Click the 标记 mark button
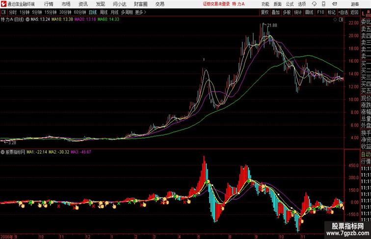This screenshot has width=371, height=239. pyautogui.click(x=331, y=12)
